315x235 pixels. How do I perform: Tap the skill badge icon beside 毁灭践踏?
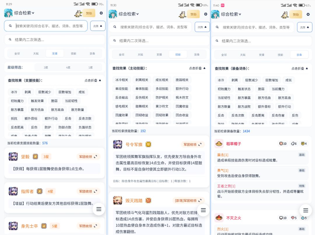(x=148, y=201)
